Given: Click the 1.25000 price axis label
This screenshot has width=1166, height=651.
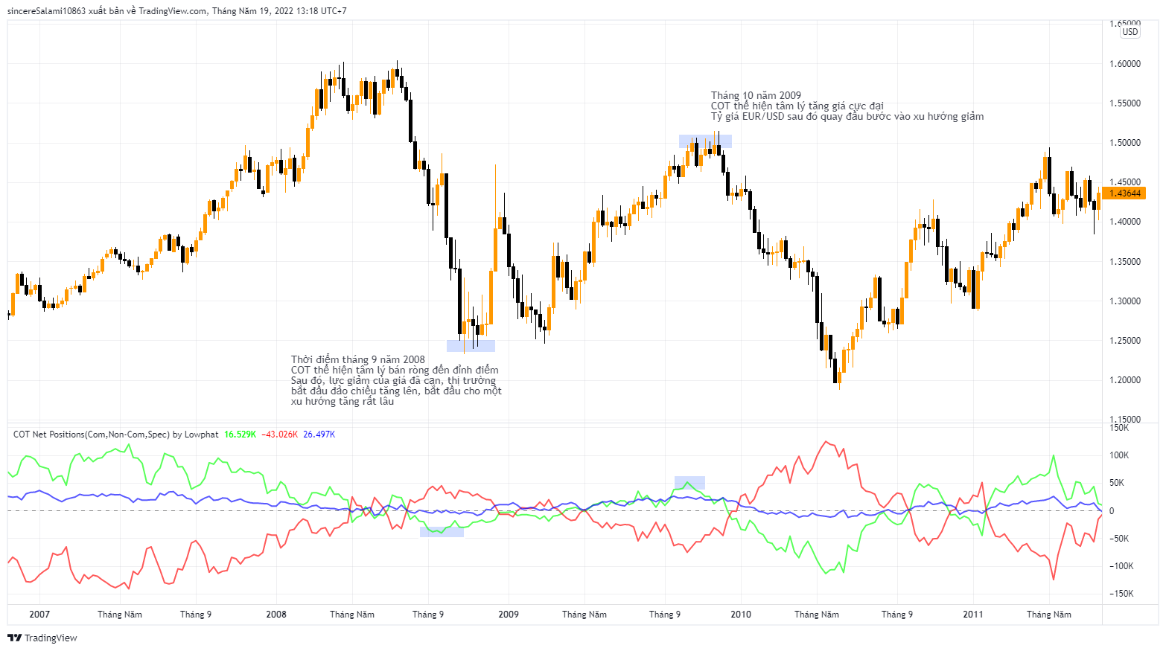Looking at the screenshot, I should 1125,341.
